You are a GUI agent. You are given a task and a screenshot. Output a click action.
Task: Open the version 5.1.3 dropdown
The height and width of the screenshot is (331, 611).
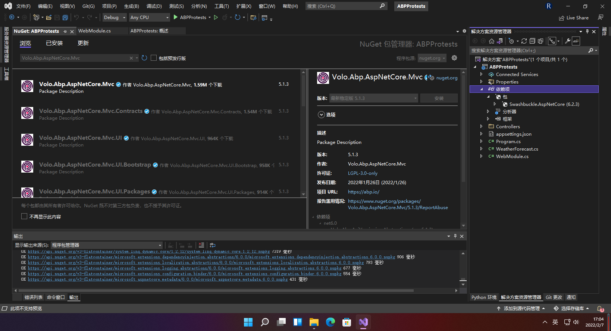point(374,98)
